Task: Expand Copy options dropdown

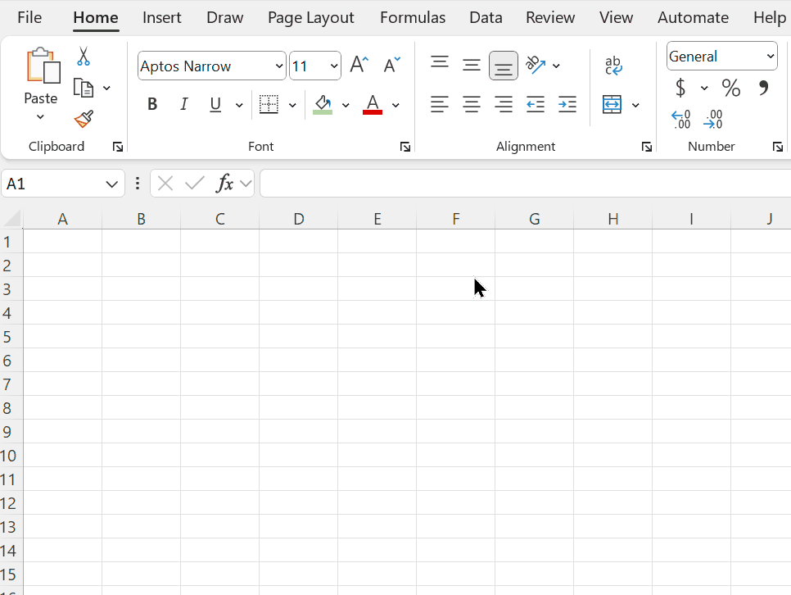Action: 106,89
